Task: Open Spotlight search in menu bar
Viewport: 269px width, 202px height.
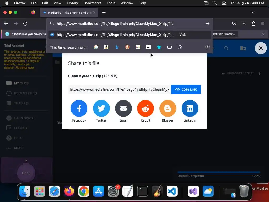Action: 215,3
